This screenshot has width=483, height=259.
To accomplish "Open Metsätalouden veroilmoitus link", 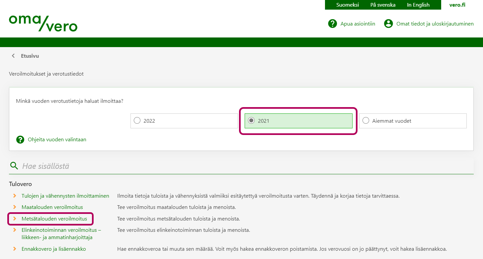I will point(54,219).
